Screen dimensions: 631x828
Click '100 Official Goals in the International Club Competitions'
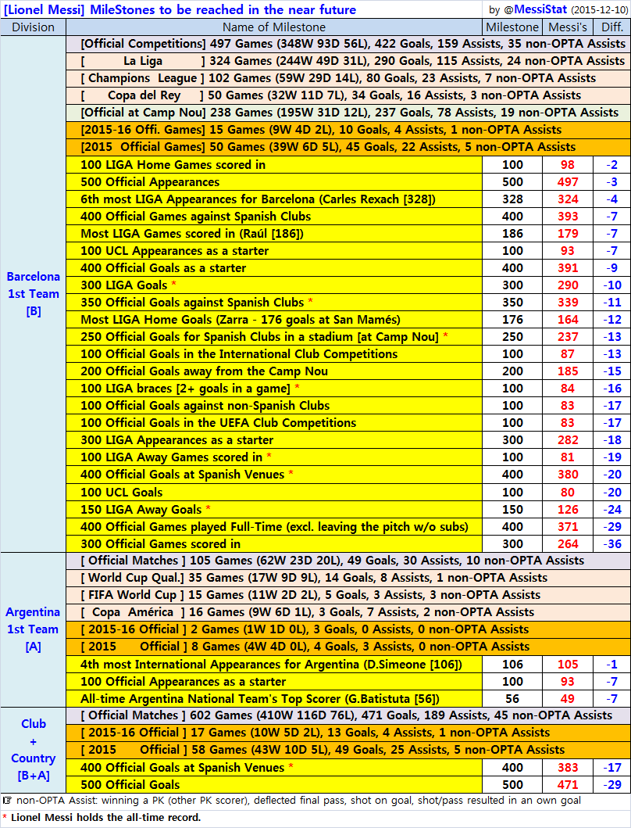274,354
